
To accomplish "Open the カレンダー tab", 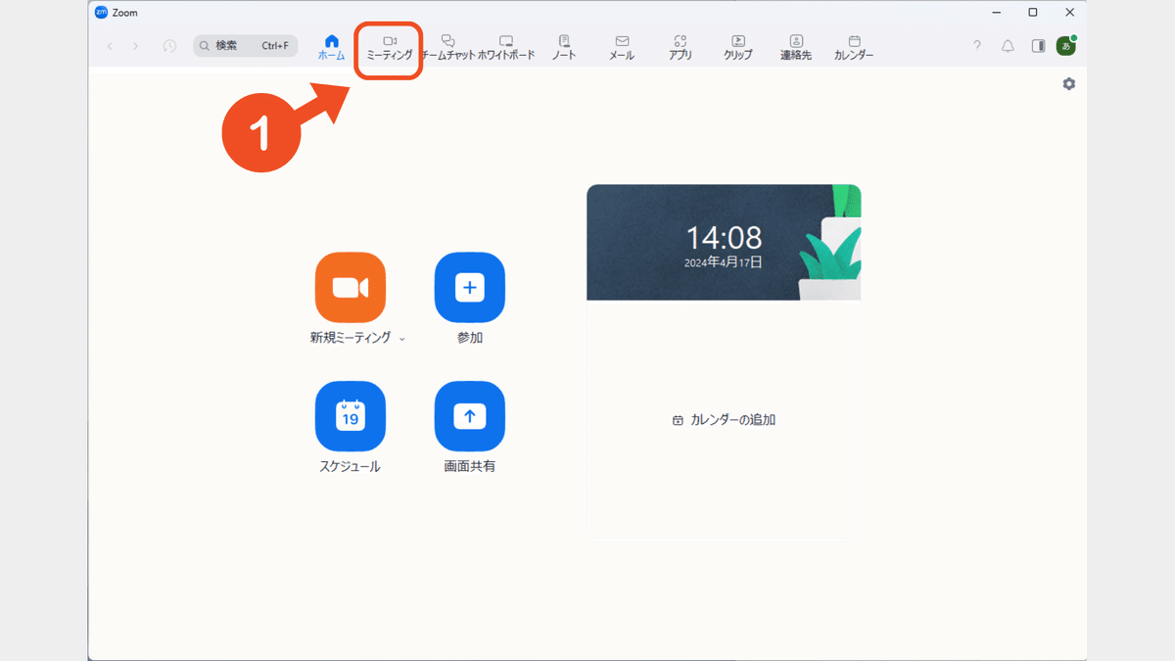I will [x=854, y=48].
